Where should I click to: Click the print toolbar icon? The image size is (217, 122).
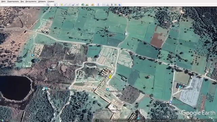108,5
